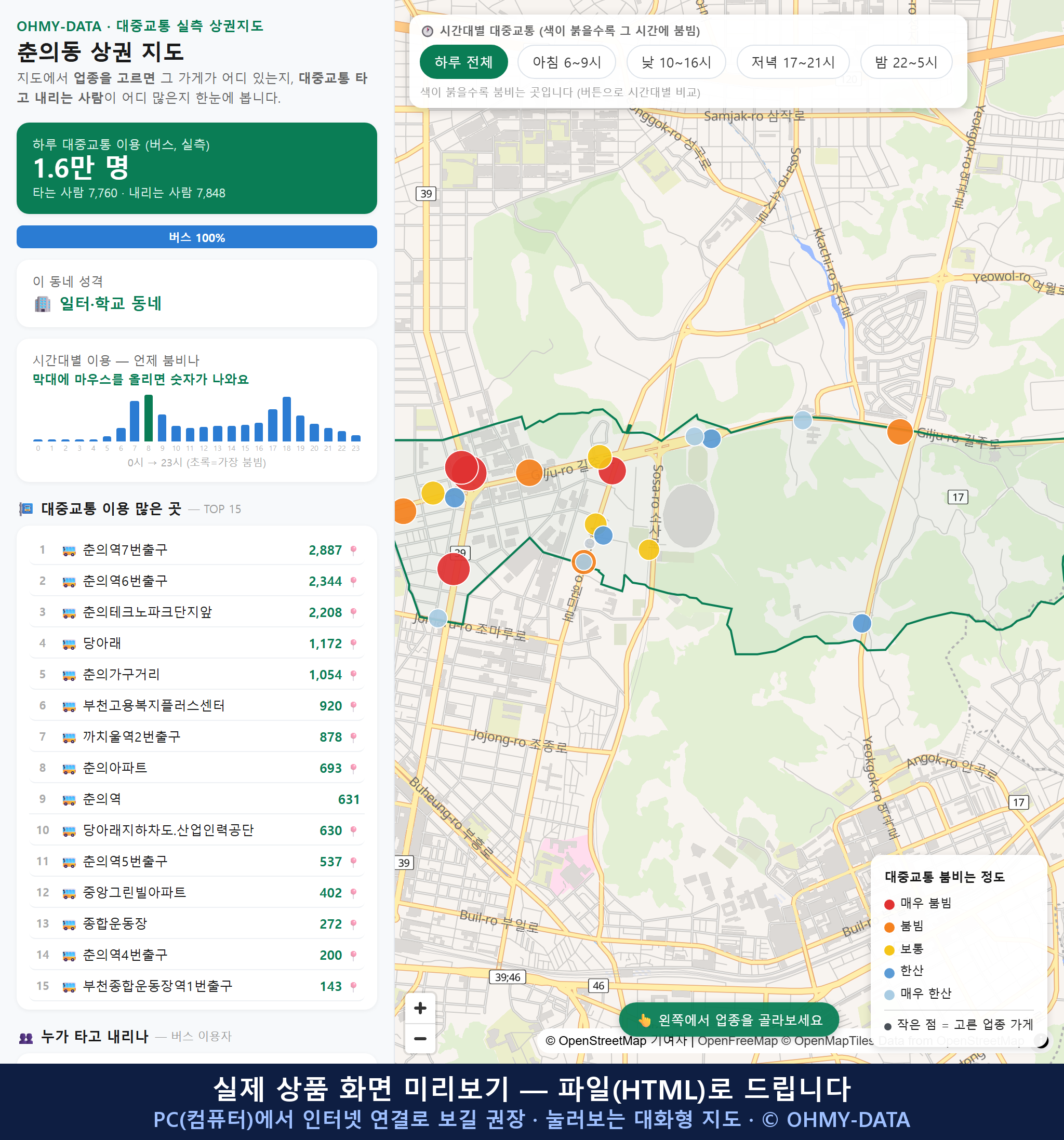Image resolution: width=1064 pixels, height=1140 pixels.
Task: Click the bus-stop icon beside 대중교통 이용 많은 곳
Action: [x=26, y=508]
